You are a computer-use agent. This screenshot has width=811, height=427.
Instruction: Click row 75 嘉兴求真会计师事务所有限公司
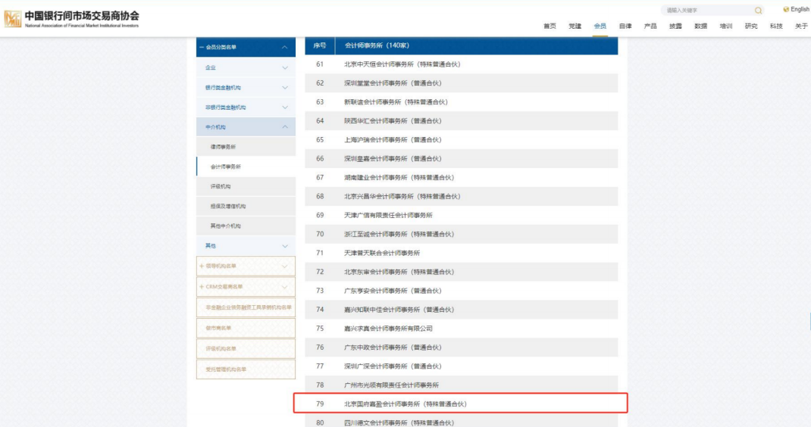462,329
